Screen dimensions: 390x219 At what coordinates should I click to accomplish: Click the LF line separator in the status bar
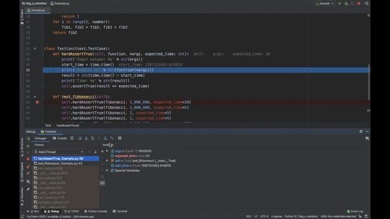(x=256, y=217)
